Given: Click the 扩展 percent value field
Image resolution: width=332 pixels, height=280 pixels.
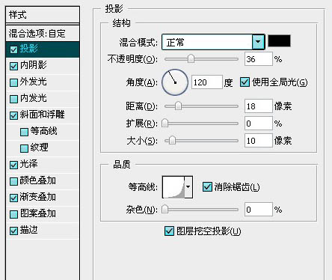Looking at the screenshot, I should click(259, 124).
